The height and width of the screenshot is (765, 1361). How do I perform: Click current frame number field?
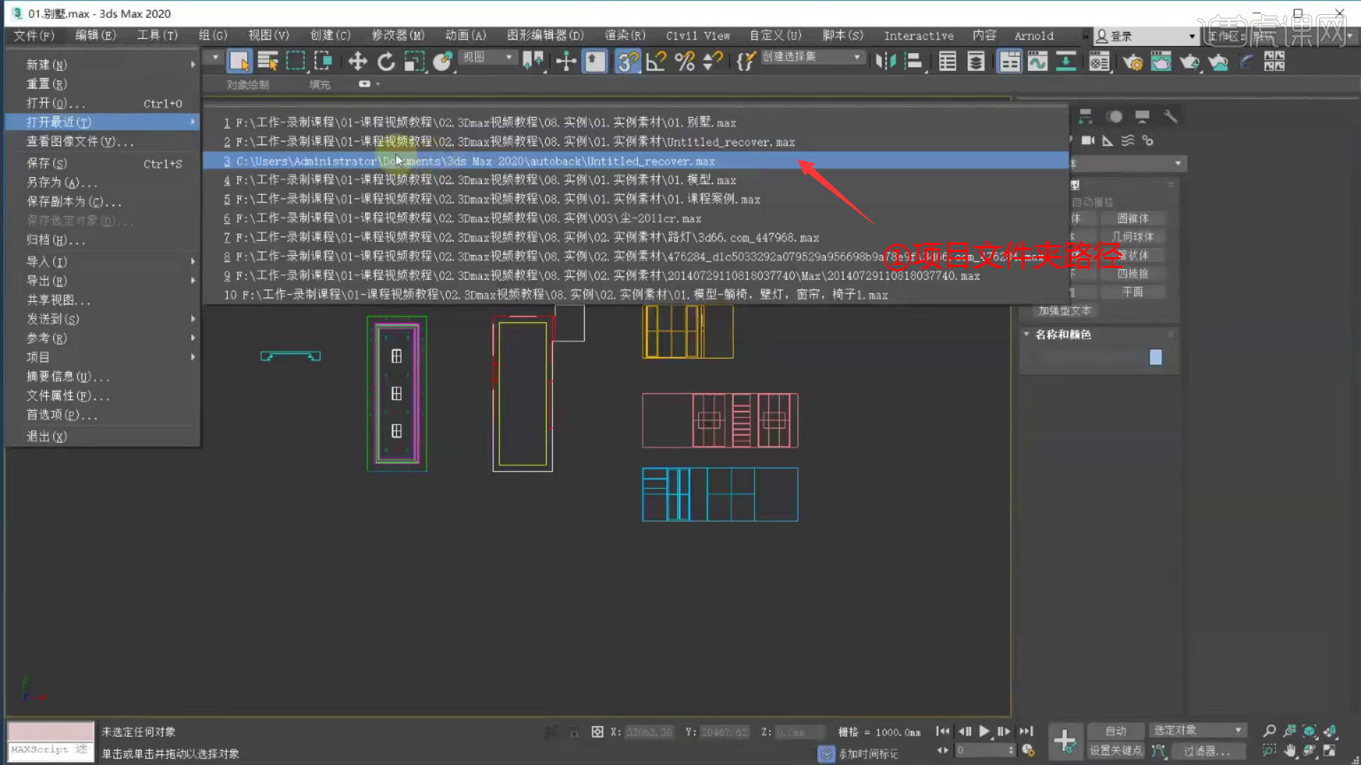point(982,750)
